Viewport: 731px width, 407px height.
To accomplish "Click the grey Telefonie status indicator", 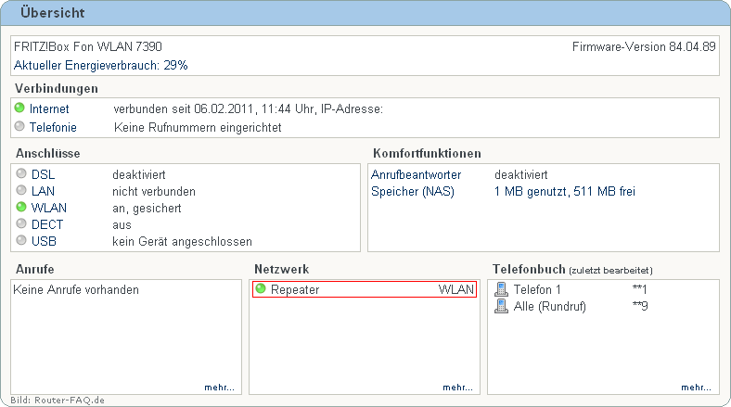I will 19,126.
